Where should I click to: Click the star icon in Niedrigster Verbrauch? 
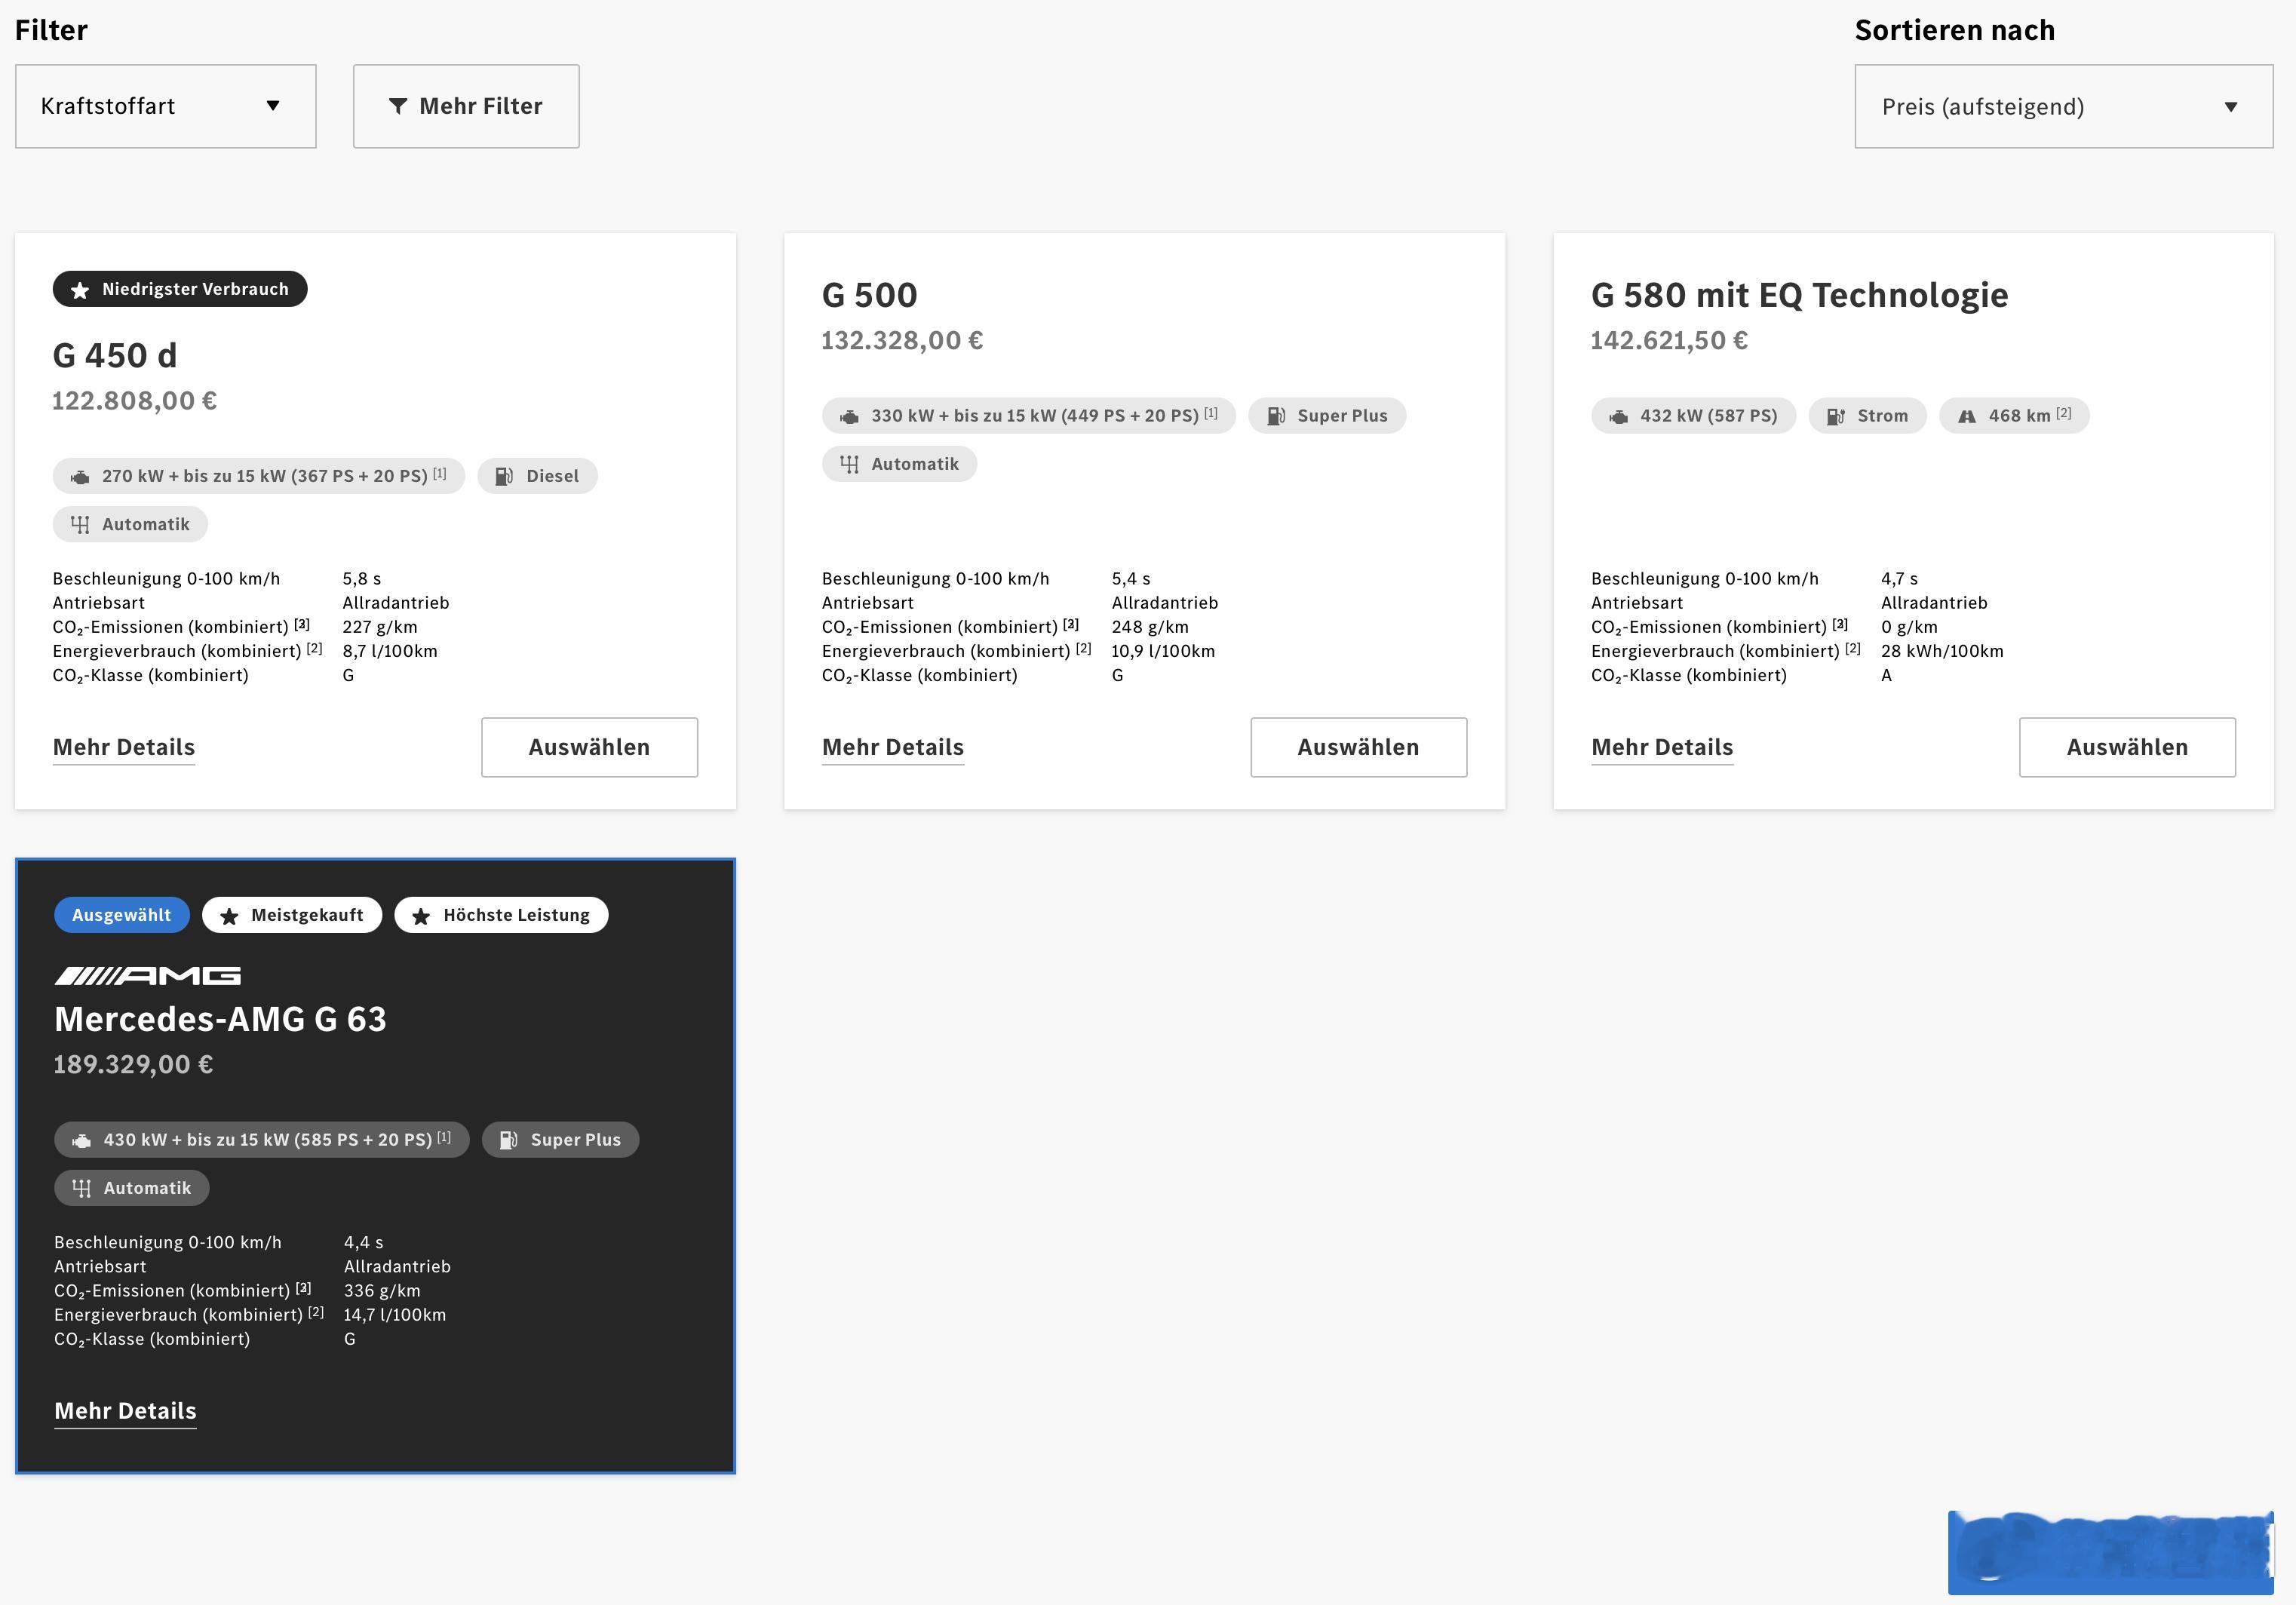[x=80, y=290]
